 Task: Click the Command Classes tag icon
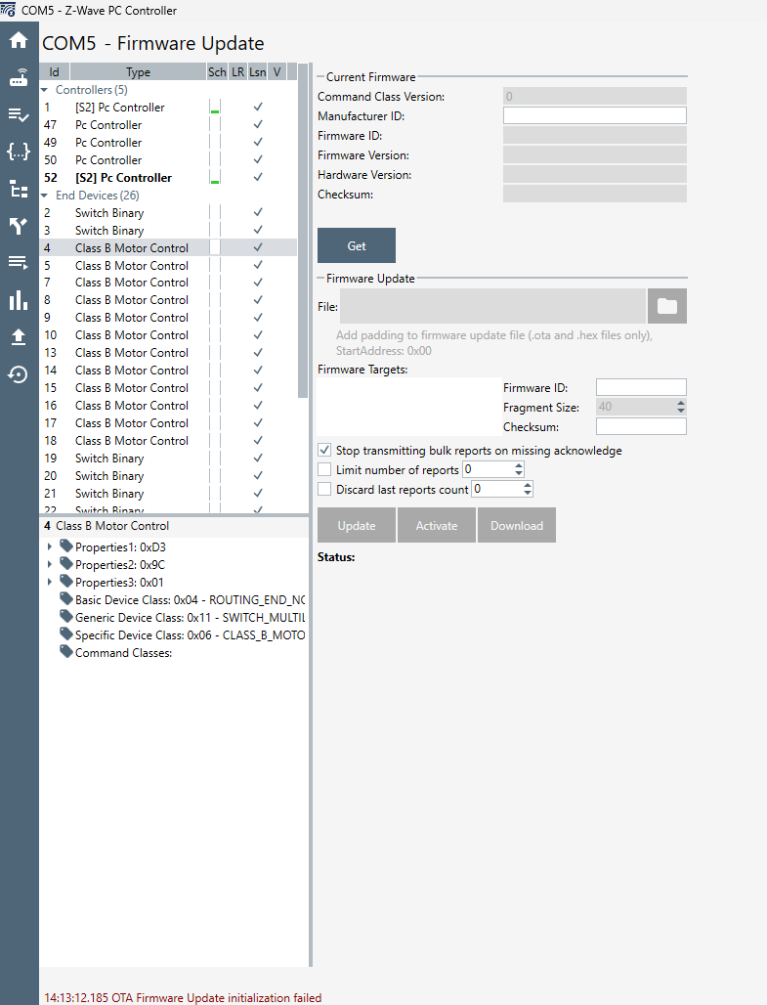tap(66, 652)
